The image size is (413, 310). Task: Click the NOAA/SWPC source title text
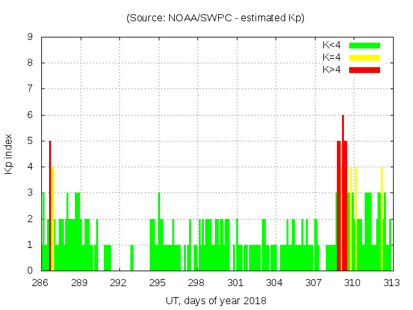[x=216, y=18]
